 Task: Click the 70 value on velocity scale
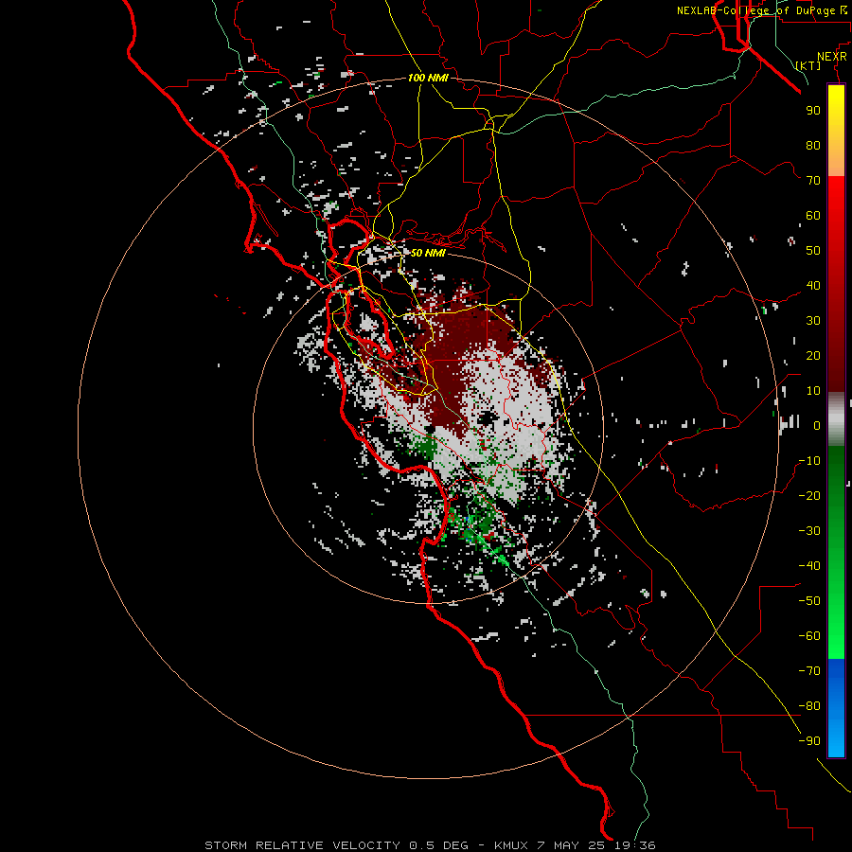pos(813,181)
